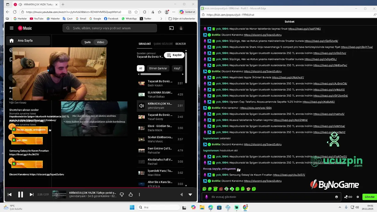Open the Edge extensions puzzle icon
Image resolution: width=377 pixels, height=212 pixels.
pyautogui.click(x=144, y=12)
